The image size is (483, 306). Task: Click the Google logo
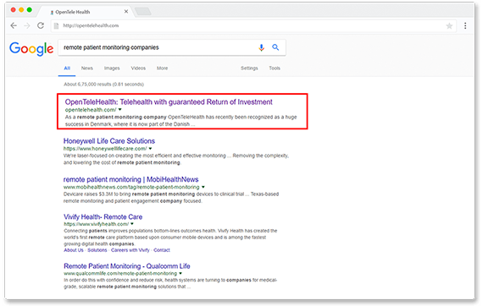[31, 48]
